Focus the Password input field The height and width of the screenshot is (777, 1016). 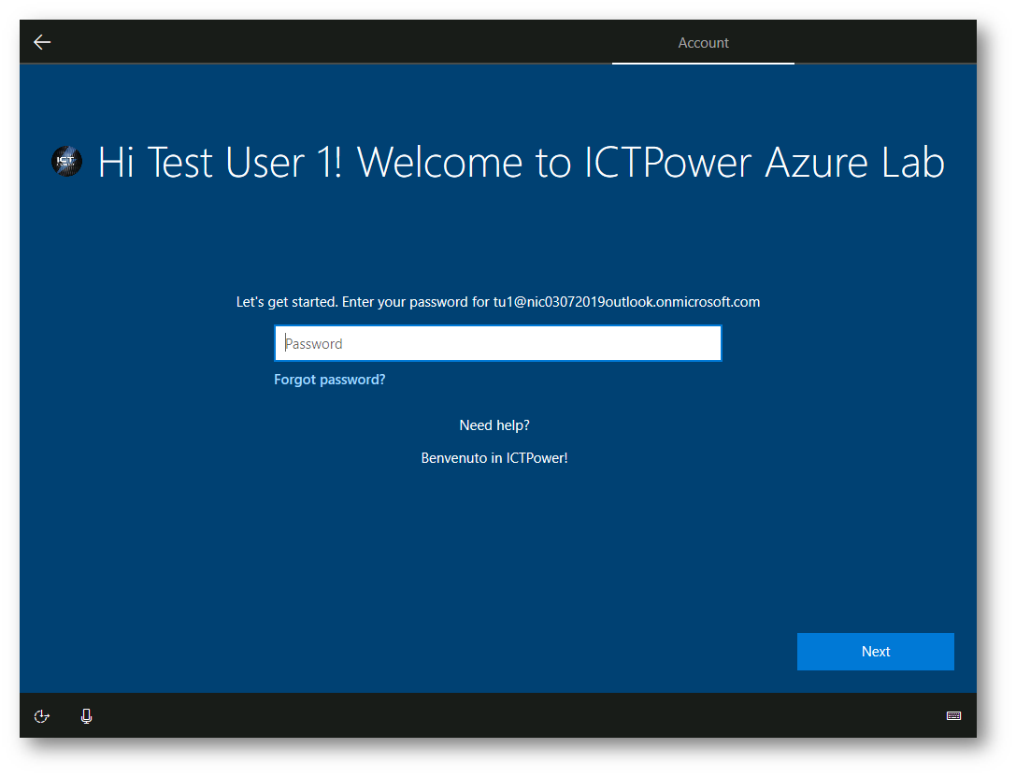[497, 343]
